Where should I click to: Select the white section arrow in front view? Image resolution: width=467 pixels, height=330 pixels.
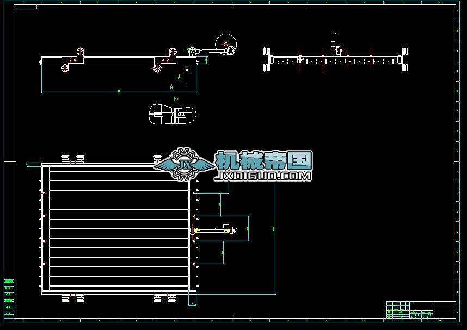(187, 76)
